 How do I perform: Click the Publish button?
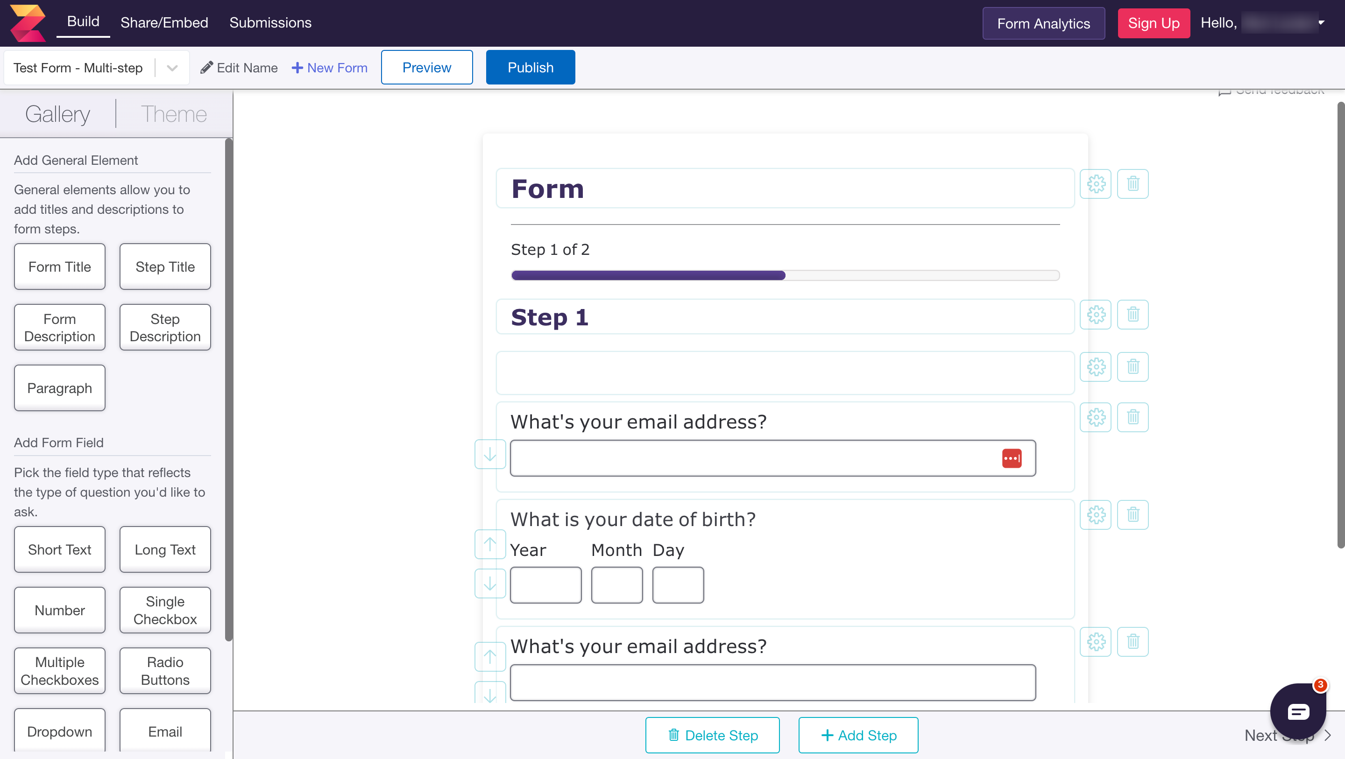tap(530, 67)
